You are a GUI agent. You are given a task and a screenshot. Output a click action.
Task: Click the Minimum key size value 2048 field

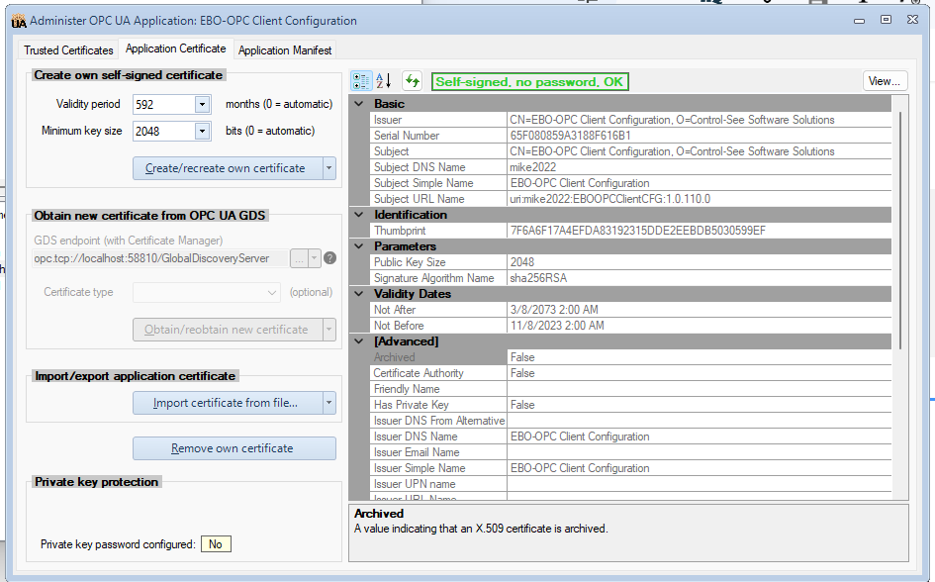tap(164, 132)
